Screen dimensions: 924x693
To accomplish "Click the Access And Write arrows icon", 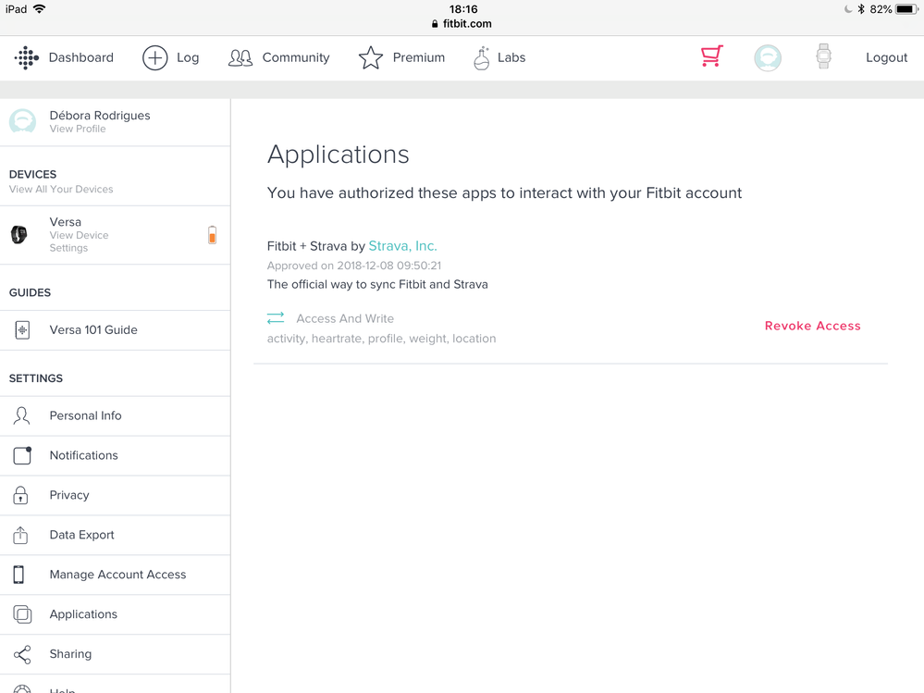I will 276,318.
